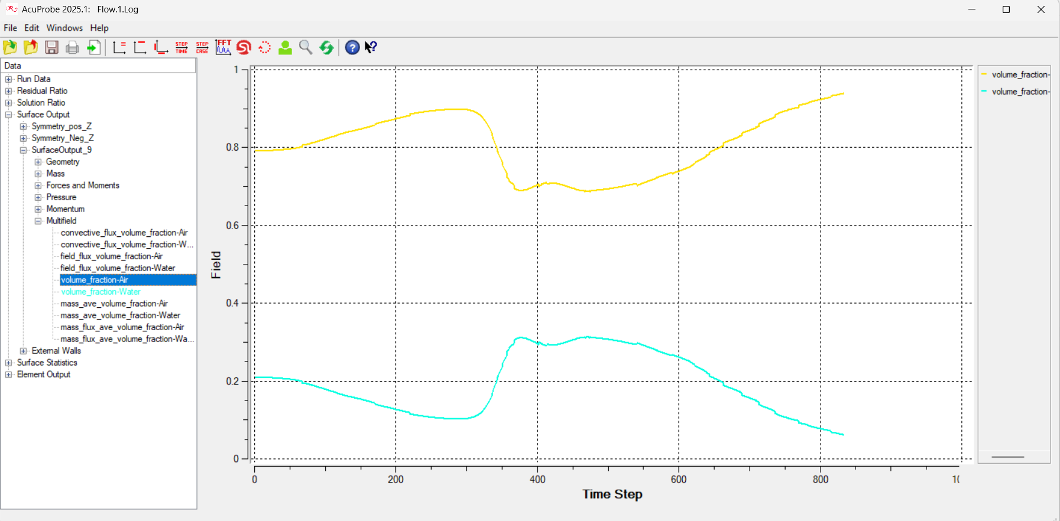
Task: Open the Edit menu
Action: point(31,28)
